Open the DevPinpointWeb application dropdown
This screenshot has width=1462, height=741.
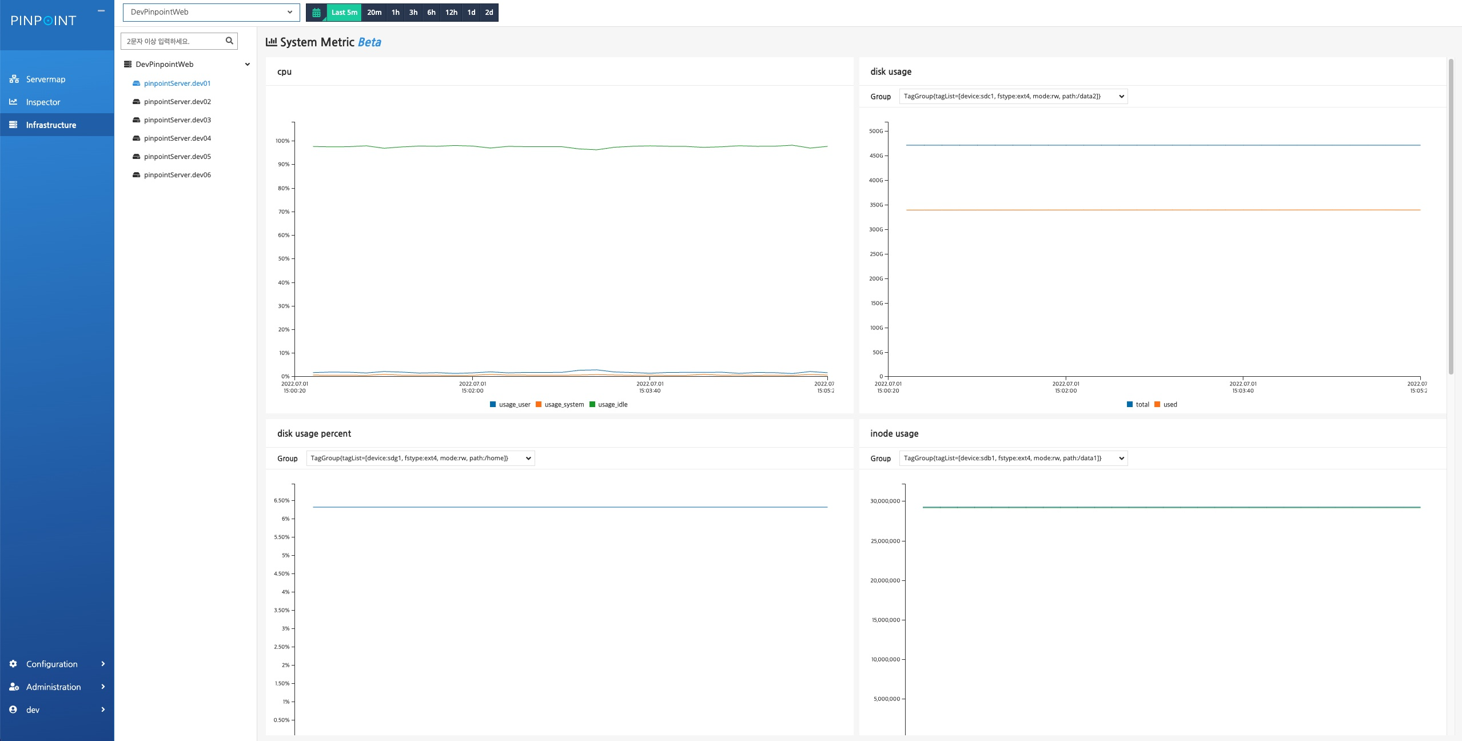pos(211,12)
